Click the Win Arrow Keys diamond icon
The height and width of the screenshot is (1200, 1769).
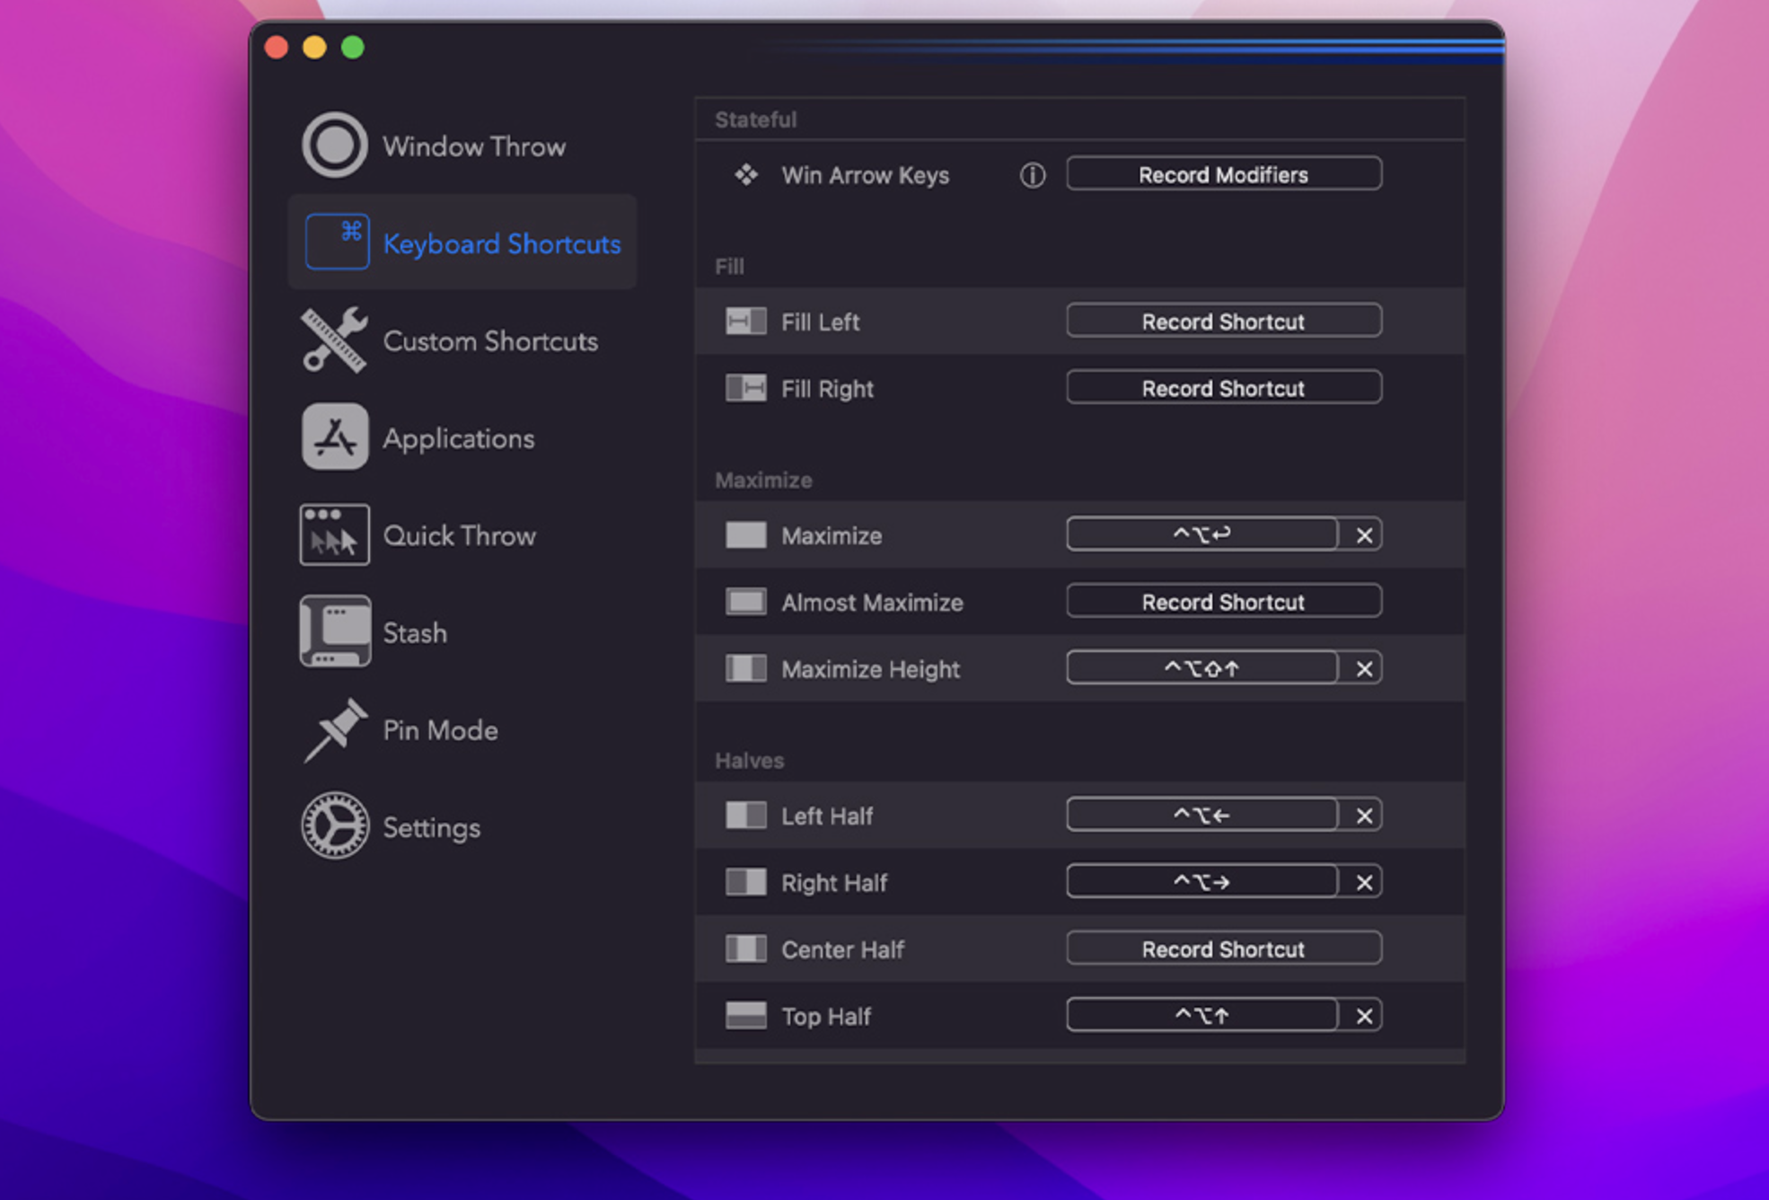click(745, 175)
